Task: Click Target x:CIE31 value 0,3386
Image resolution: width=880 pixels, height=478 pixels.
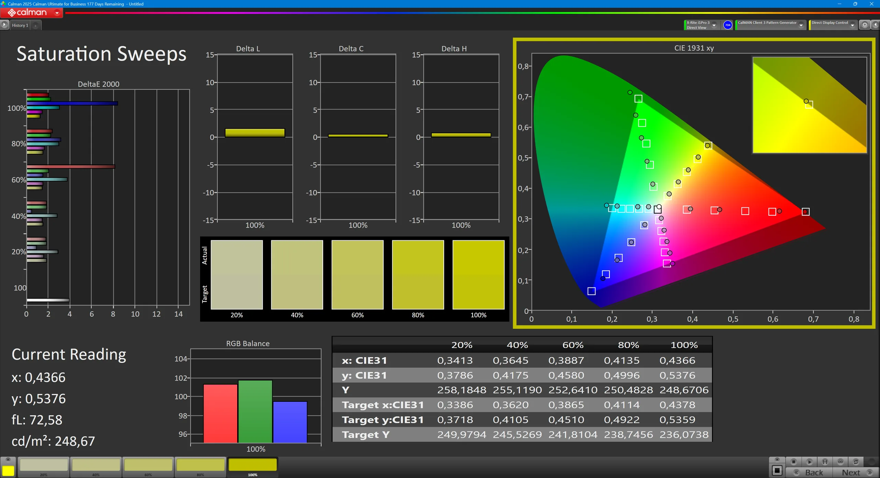Action: 455,405
